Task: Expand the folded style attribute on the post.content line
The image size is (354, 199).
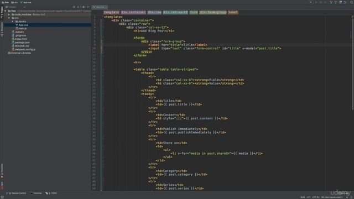Action: (x=179, y=118)
